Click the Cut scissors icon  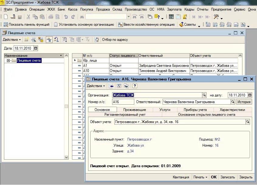tap(28, 17)
